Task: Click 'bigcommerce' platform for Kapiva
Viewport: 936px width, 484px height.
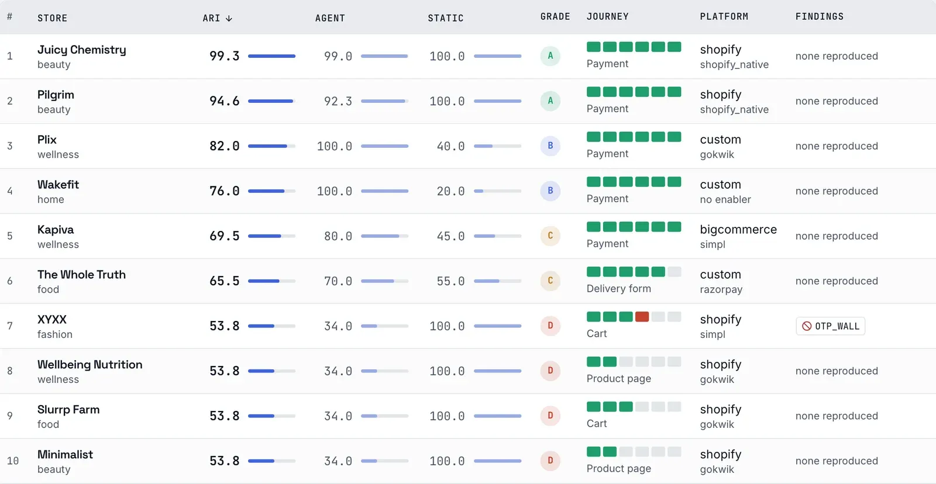Action: 738,230
